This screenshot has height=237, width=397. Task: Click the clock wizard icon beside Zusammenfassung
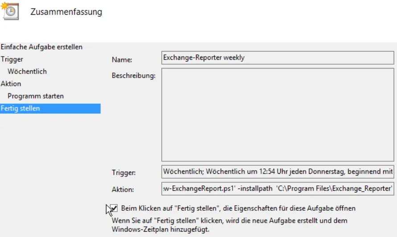(10, 11)
